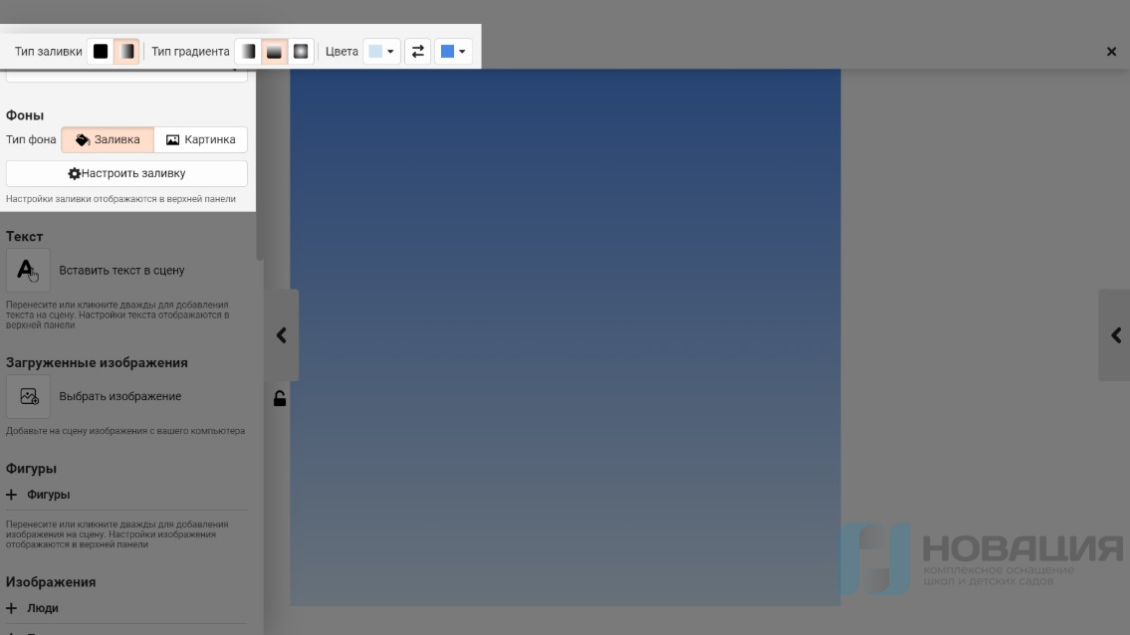
Task: Select the solid black fill type
Action: point(101,52)
